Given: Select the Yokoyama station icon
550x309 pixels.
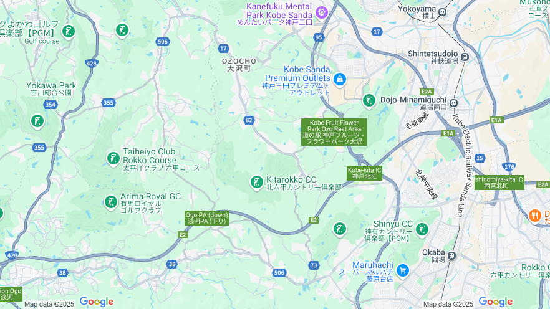Looking at the screenshot, I should pyautogui.click(x=442, y=12).
